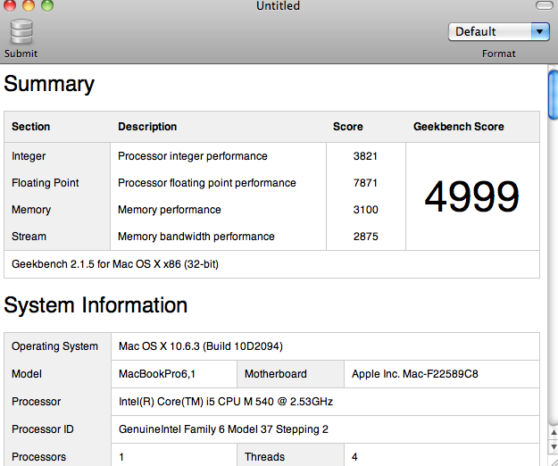This screenshot has width=558, height=466.
Task: Click the Description column header
Action: [x=147, y=127]
